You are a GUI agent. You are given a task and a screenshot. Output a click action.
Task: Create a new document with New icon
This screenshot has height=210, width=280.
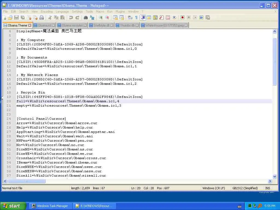[4, 17]
